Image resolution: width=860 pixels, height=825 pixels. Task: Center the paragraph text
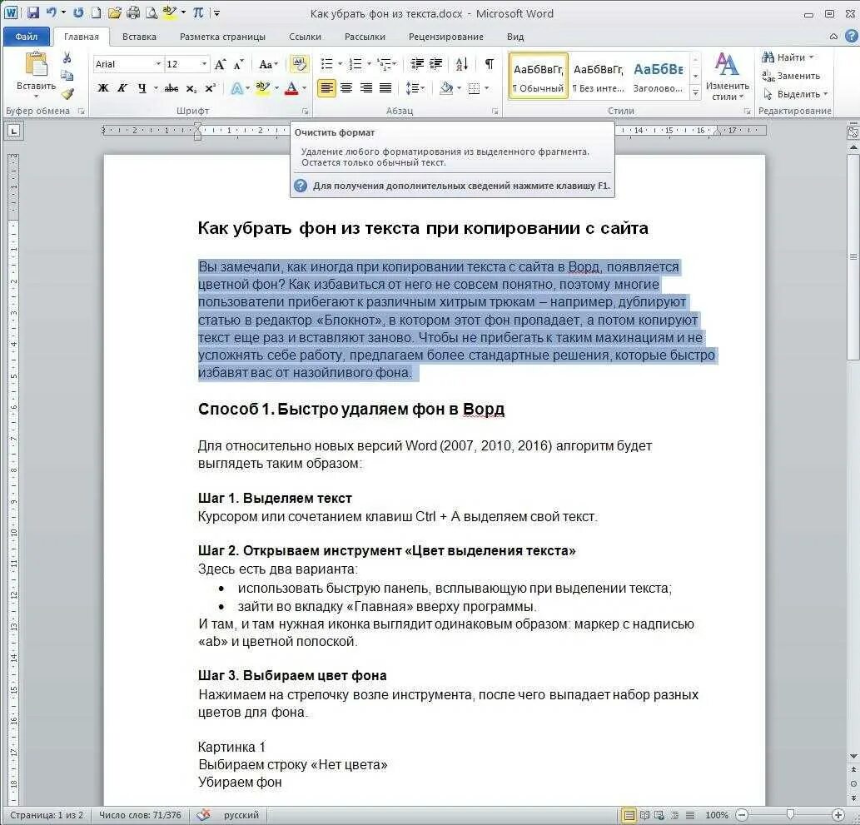click(x=346, y=87)
